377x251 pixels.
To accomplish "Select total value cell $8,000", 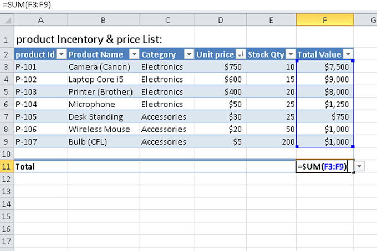I will pyautogui.click(x=325, y=92).
